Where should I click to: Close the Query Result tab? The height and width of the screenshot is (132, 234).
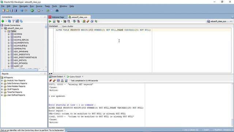point(83,77)
